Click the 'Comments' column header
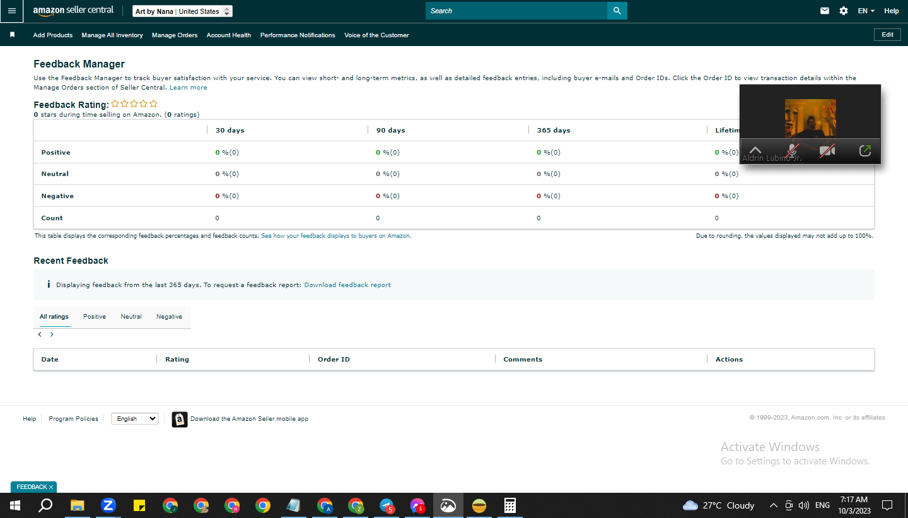 [523, 360]
